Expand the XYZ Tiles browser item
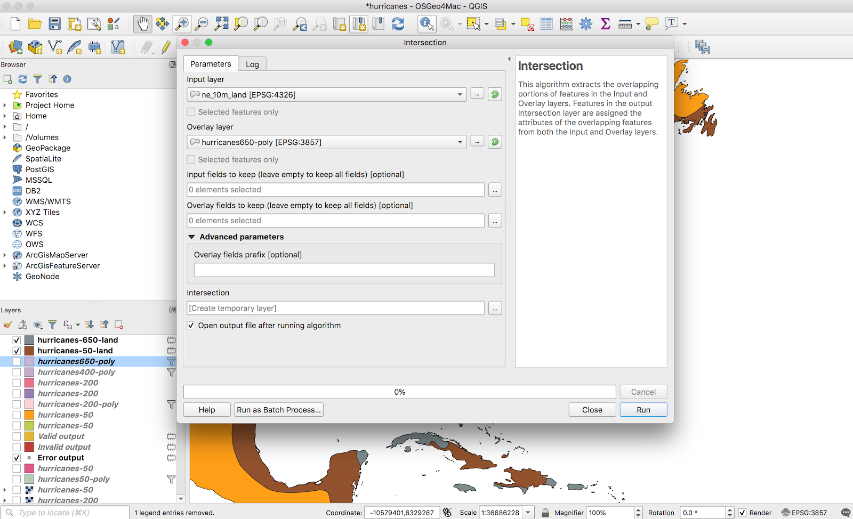 (5, 212)
